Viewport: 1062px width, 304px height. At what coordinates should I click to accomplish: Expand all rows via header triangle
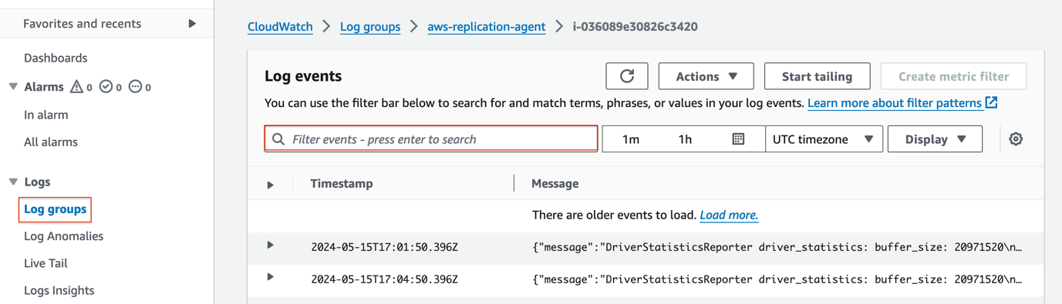pyautogui.click(x=271, y=185)
